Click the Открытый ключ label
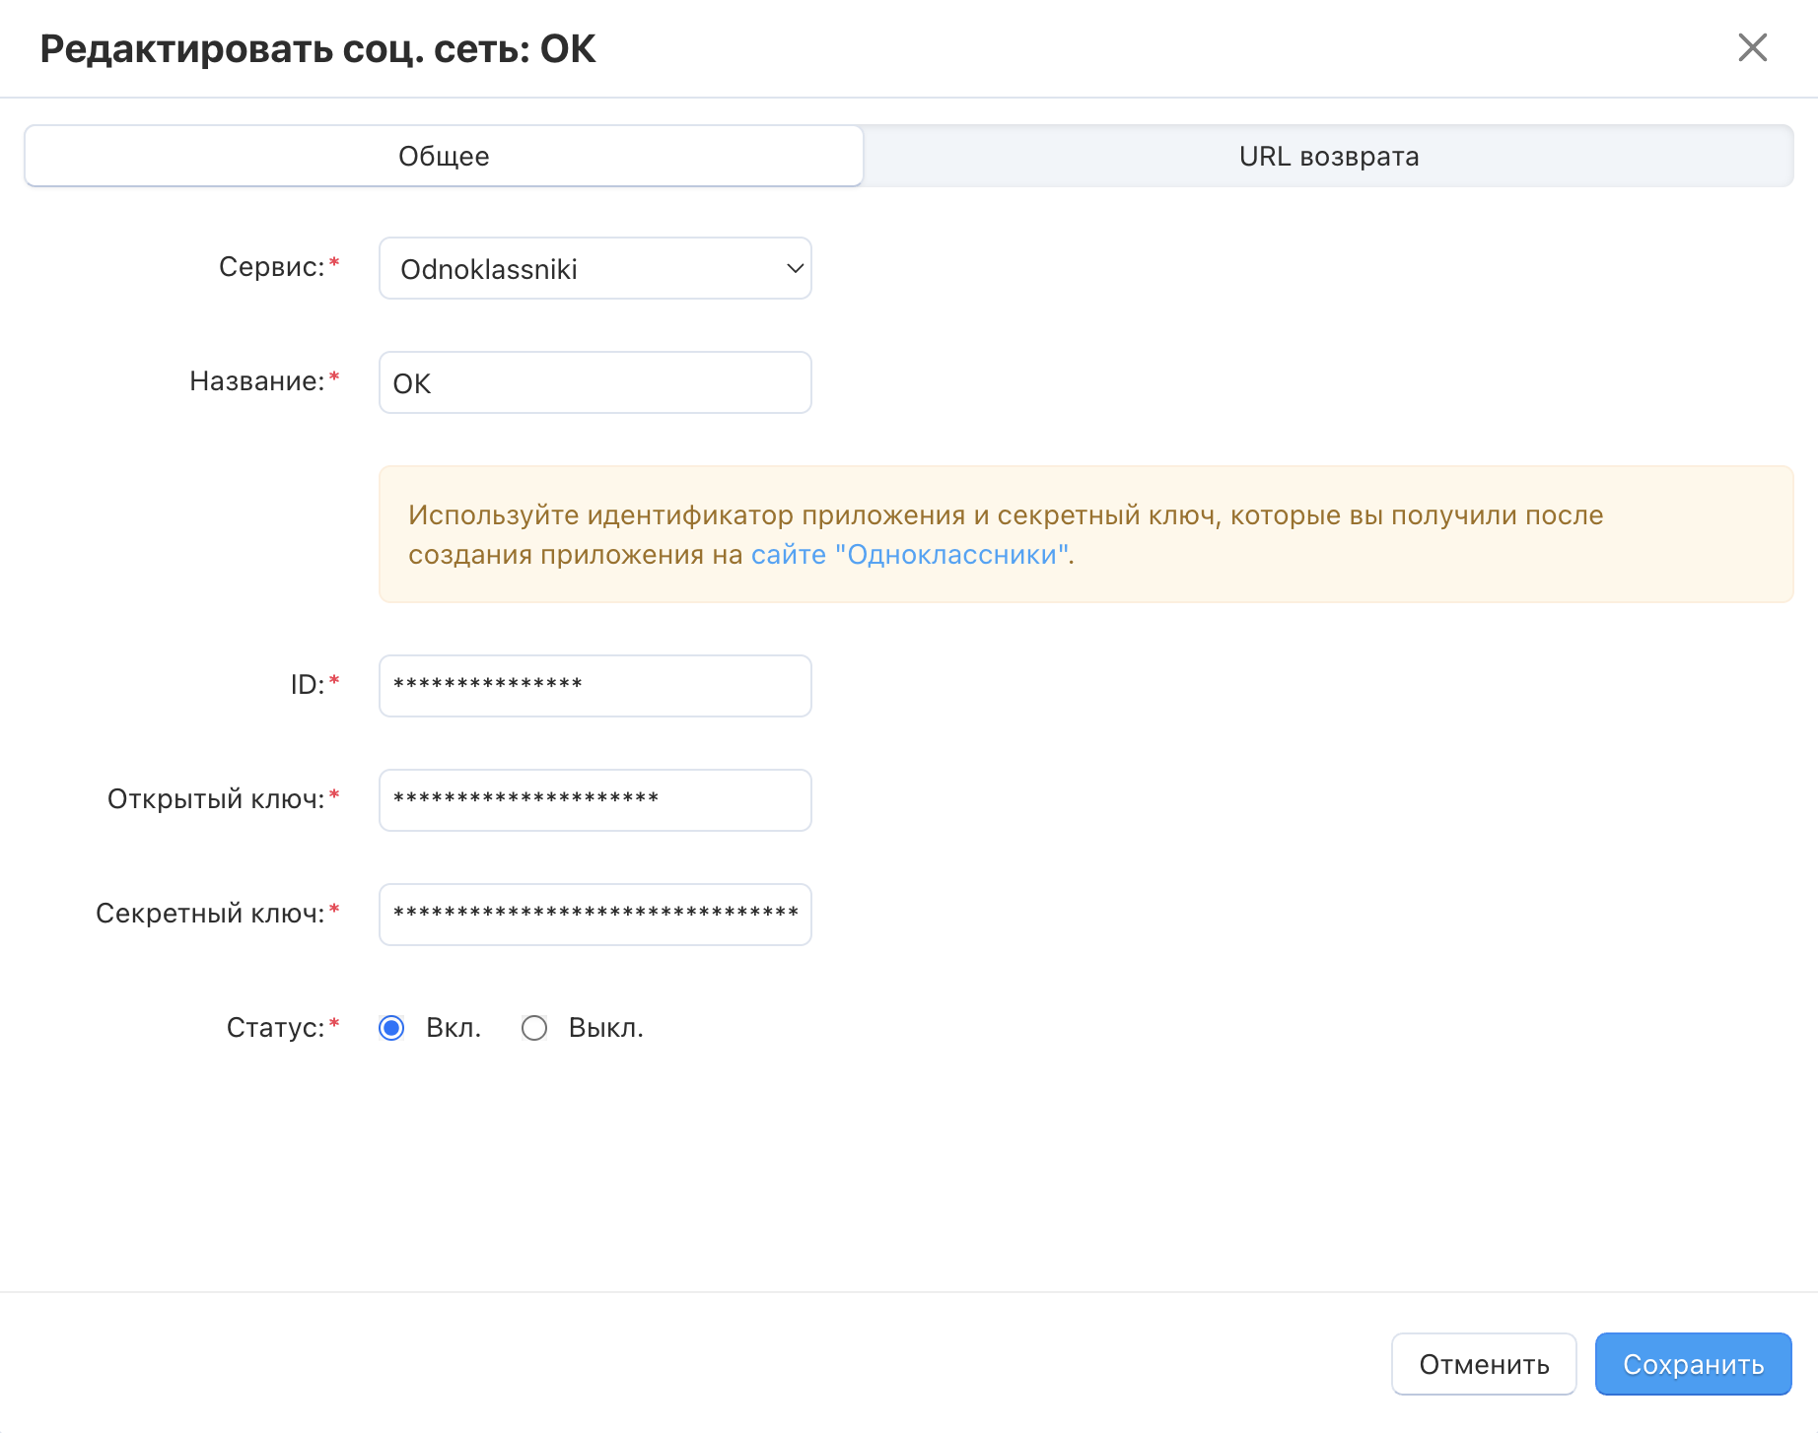This screenshot has width=1818, height=1433. (x=215, y=799)
